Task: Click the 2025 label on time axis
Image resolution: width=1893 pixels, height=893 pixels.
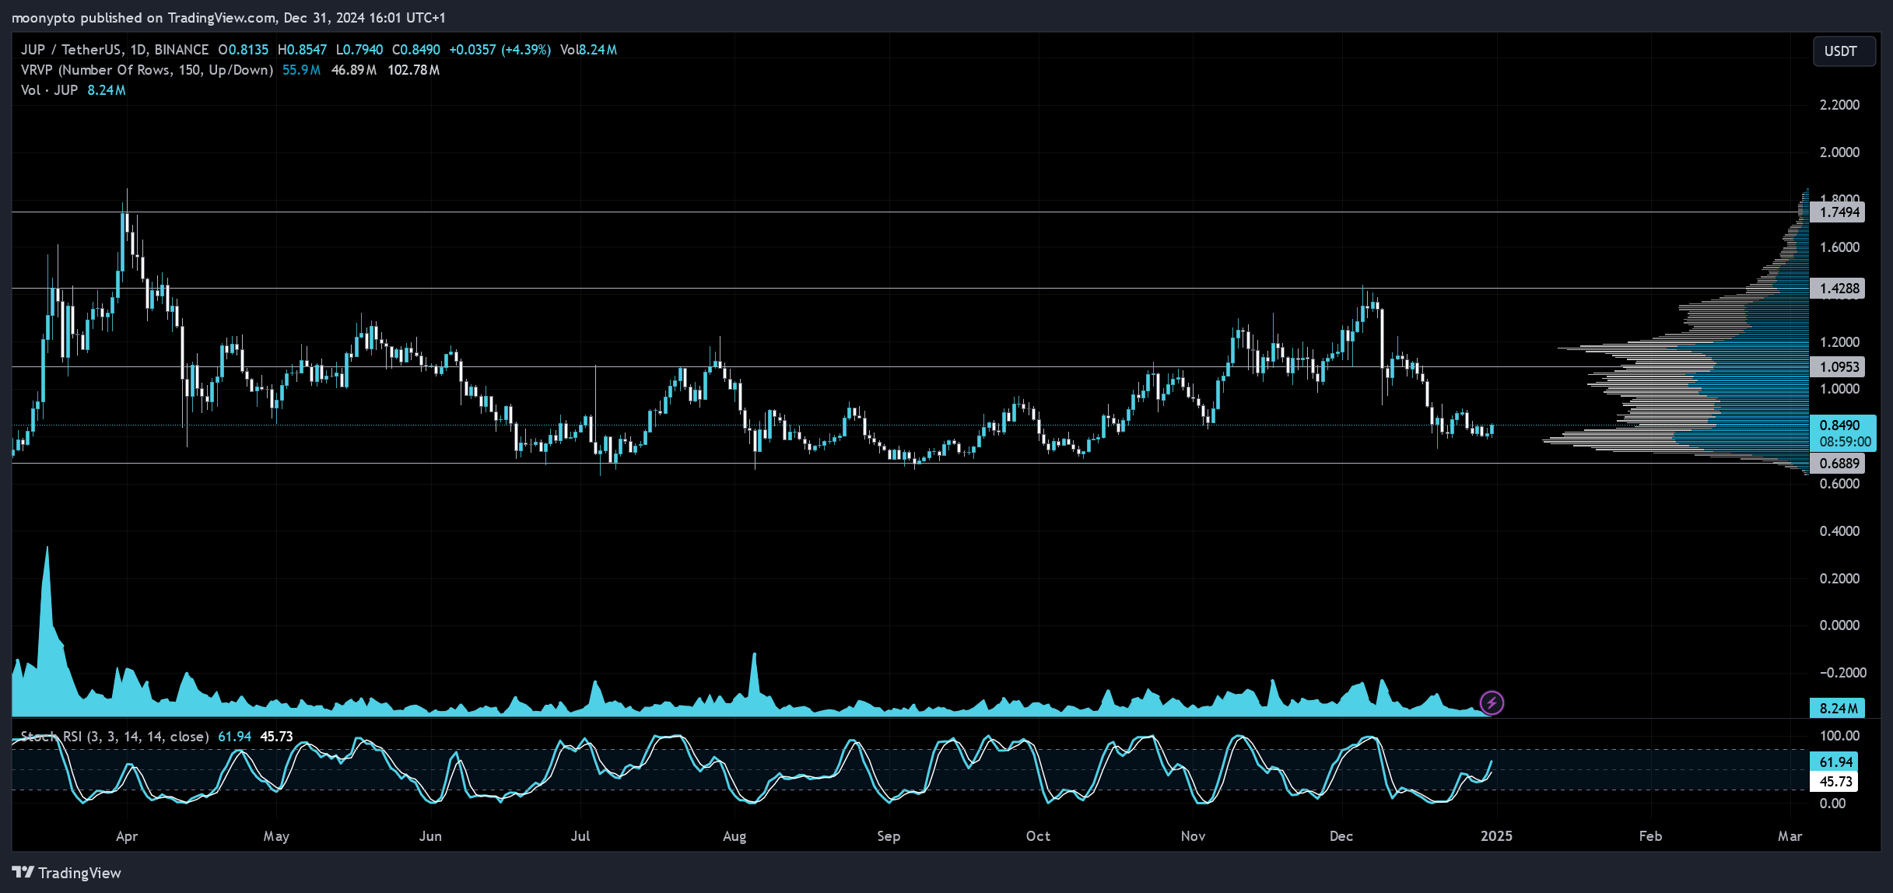Action: click(x=1496, y=836)
